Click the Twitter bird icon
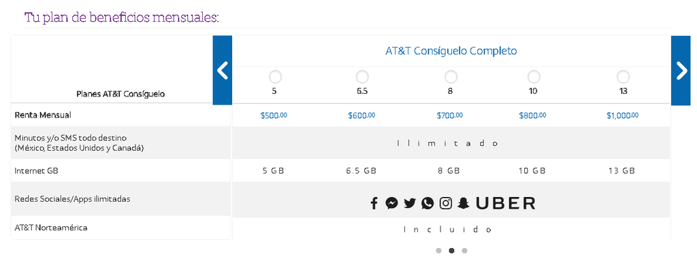 [x=409, y=203]
